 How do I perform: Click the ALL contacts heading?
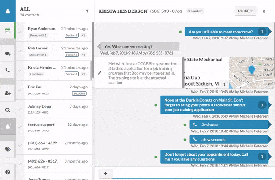pyautogui.click(x=25, y=9)
